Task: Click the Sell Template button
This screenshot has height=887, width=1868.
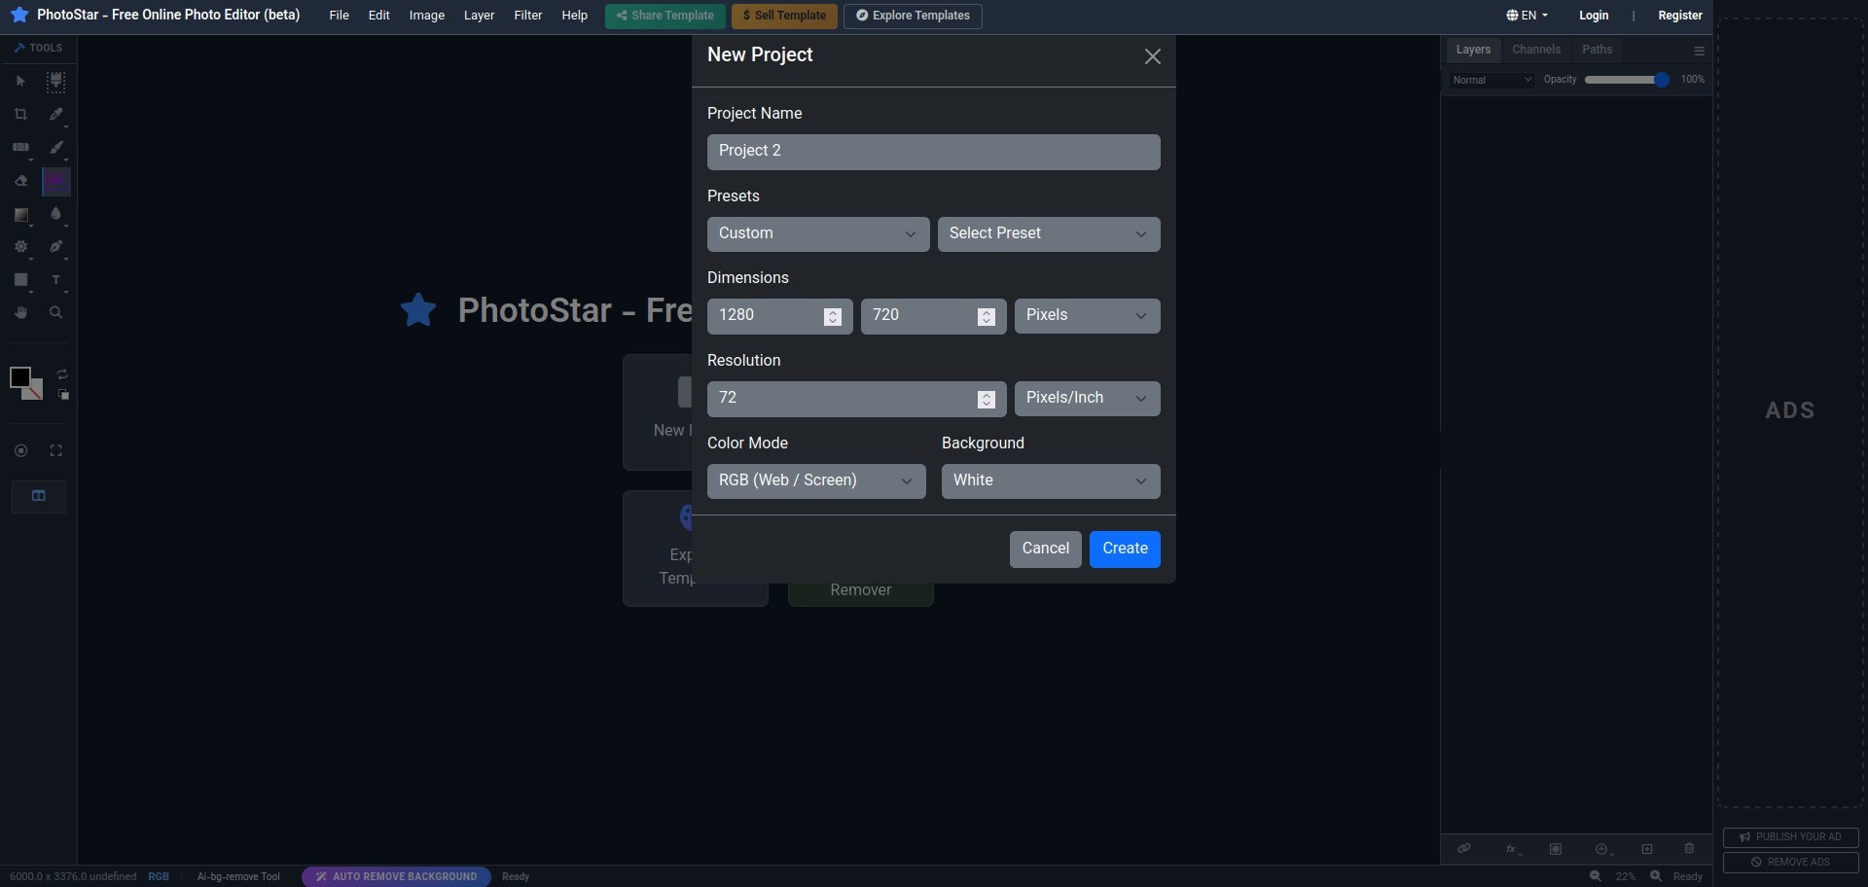Action: [784, 16]
